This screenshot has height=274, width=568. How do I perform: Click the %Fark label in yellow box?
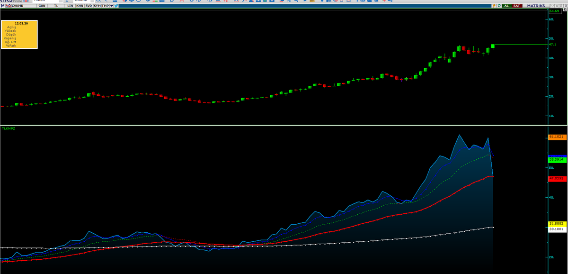(11, 46)
